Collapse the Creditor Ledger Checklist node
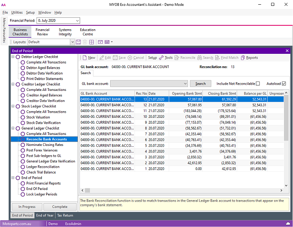This screenshot has height=227, width=293. click(x=13, y=84)
